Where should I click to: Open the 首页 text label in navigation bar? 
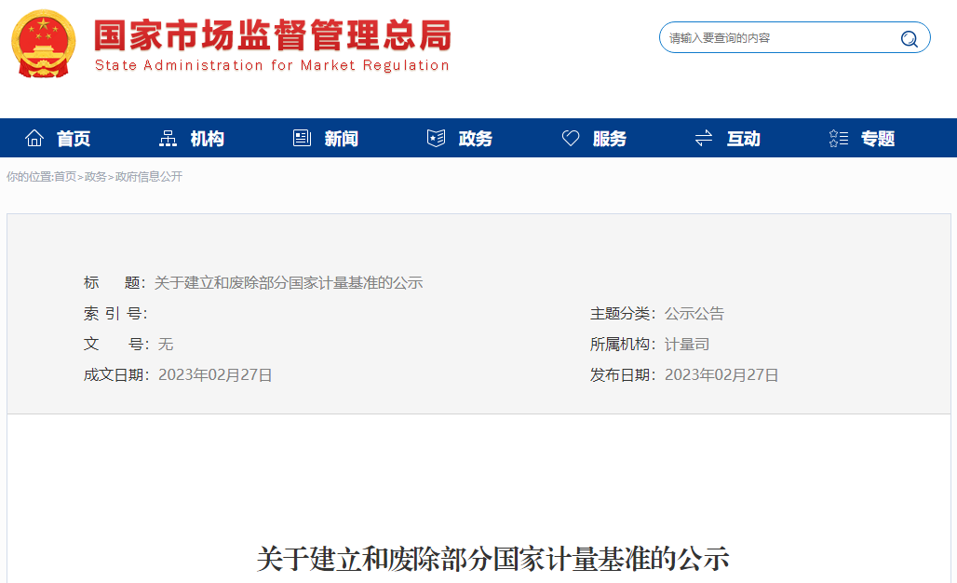[x=74, y=139]
